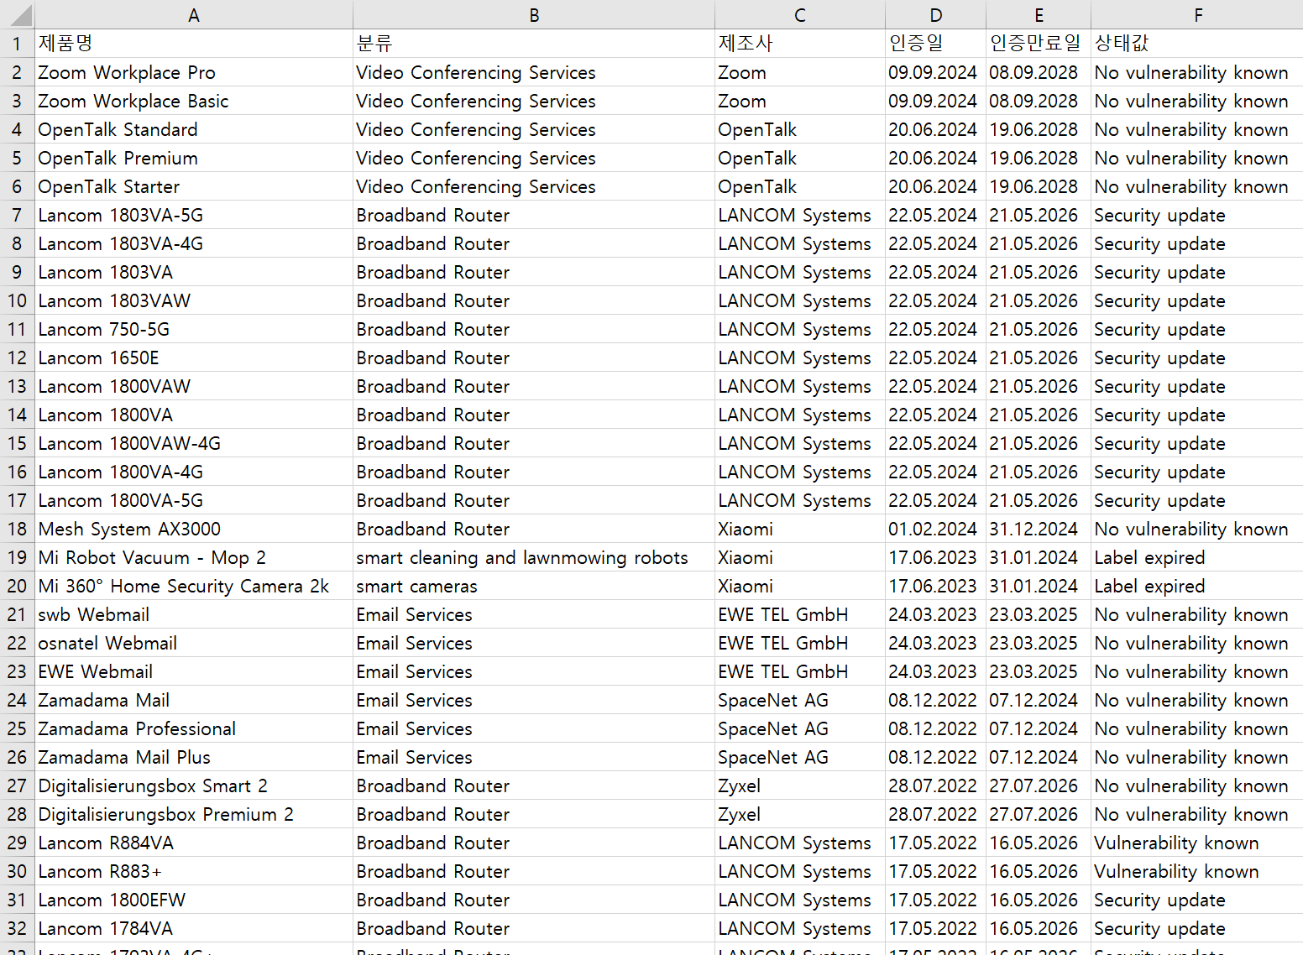Select cell 'Lancom R883+'
1303x955 pixels.
tap(194, 871)
